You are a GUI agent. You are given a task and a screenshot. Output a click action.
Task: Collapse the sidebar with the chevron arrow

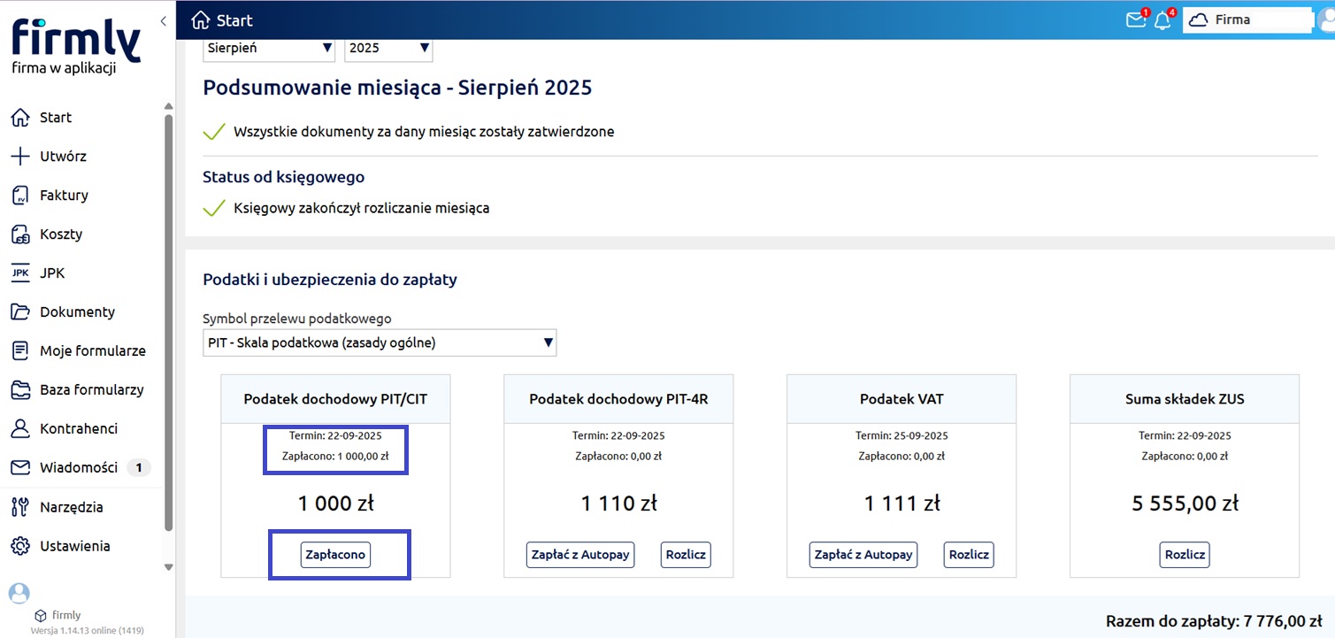click(x=164, y=21)
